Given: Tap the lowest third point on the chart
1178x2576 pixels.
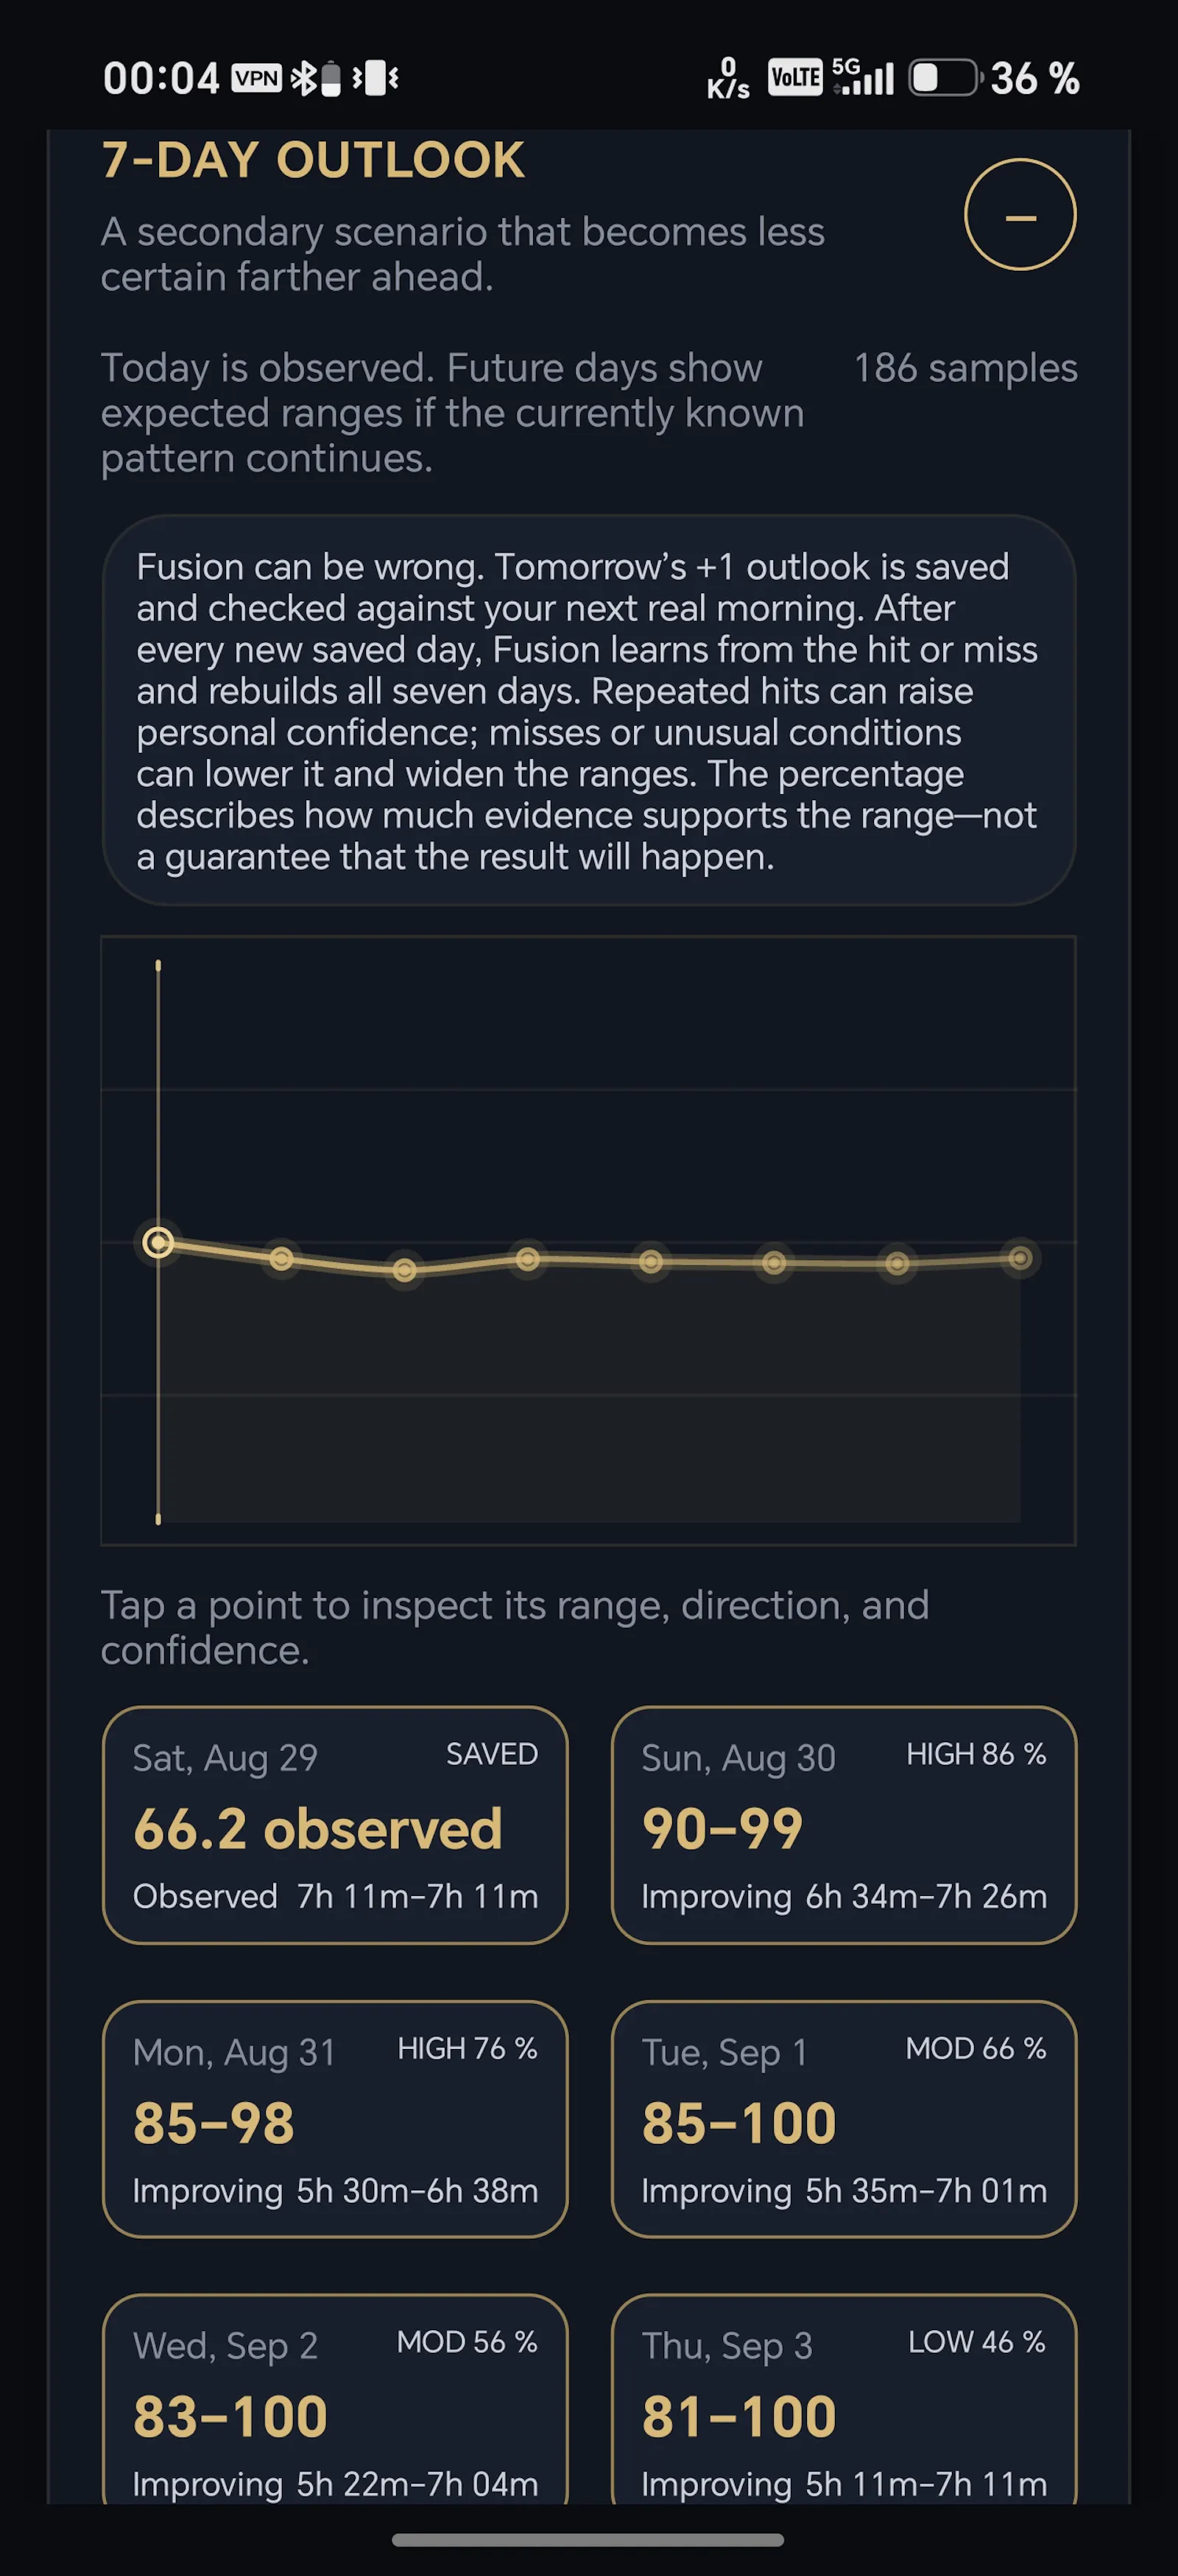Looking at the screenshot, I should [x=405, y=1270].
